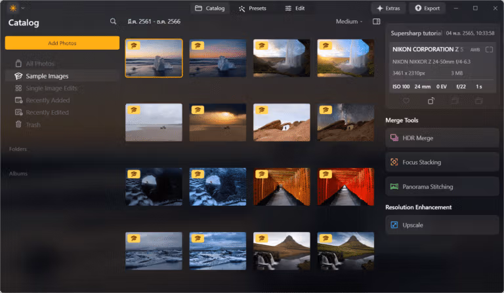Select the orange torii gates thumbnail with a person
Viewport: 504px width, 293px height.
282,187
